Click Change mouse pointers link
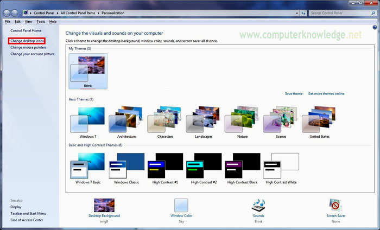 coord(28,47)
